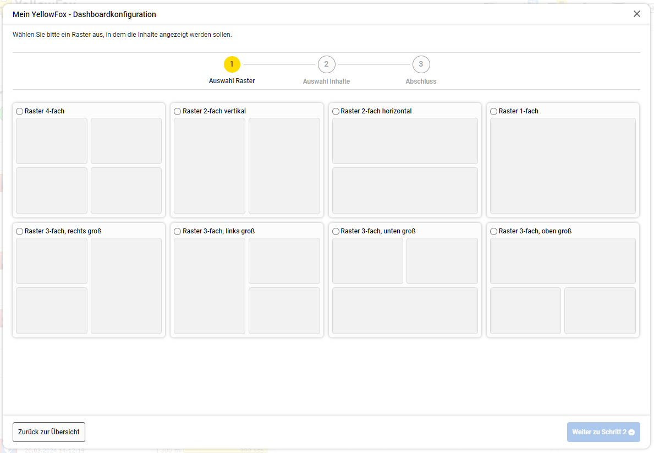Click step 2 Auswahl Inhalte indicator
The width and height of the screenshot is (654, 453).
pyautogui.click(x=327, y=64)
